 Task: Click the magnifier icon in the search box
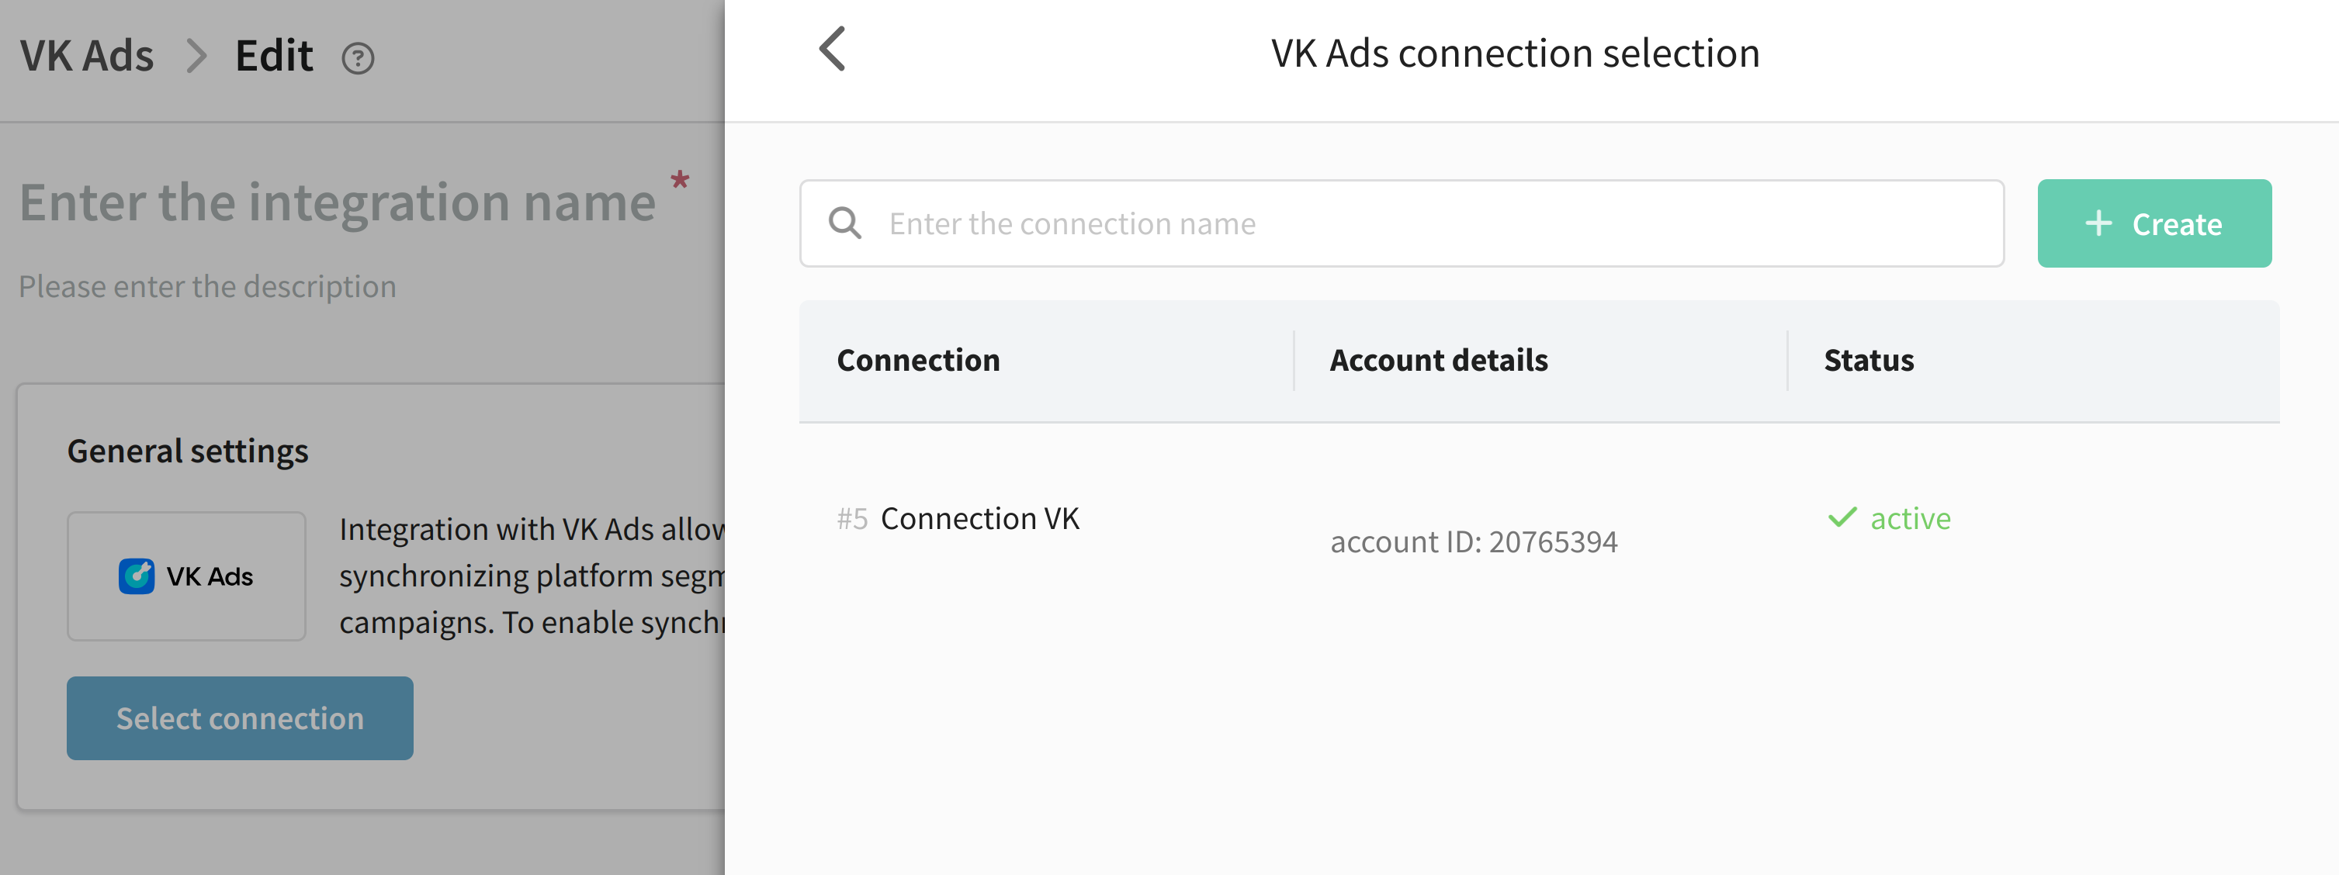pos(845,223)
